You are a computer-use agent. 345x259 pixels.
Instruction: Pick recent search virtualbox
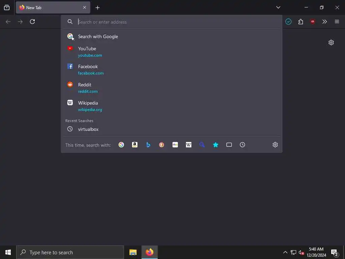point(171,129)
